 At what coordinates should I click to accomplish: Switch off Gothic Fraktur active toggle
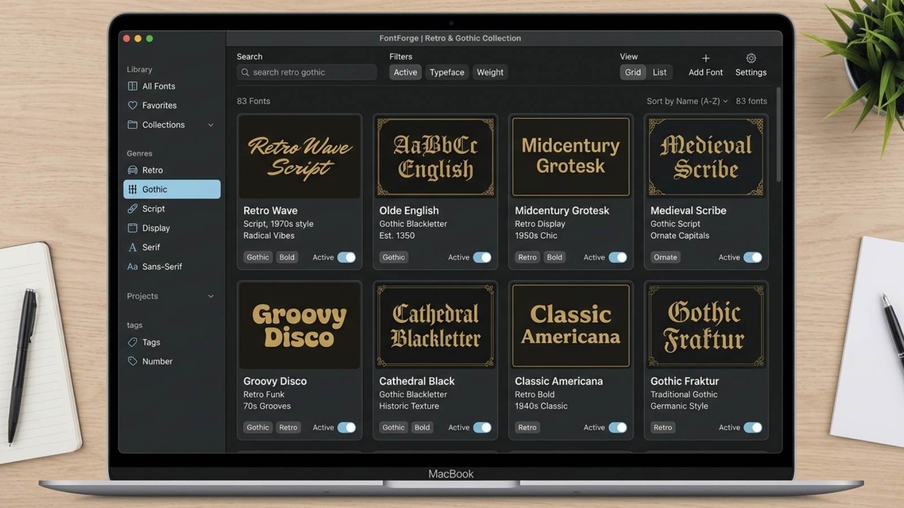pyautogui.click(x=753, y=428)
